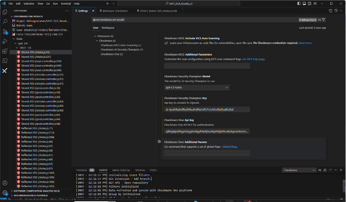Open the Debug Console panel tab

coord(121,170)
